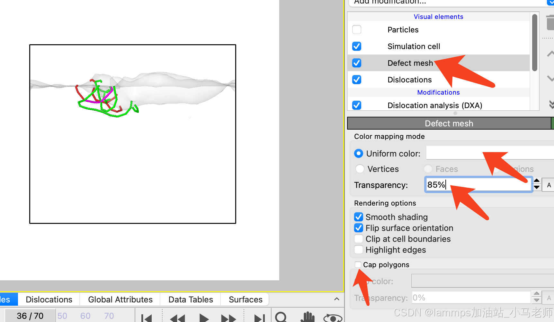
Task: Activate the zoom viewport tool
Action: pos(281,317)
